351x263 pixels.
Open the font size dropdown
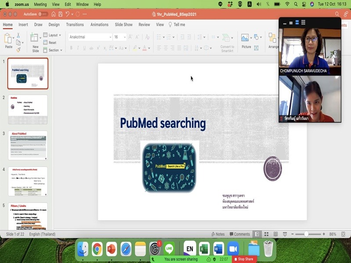click(124, 37)
